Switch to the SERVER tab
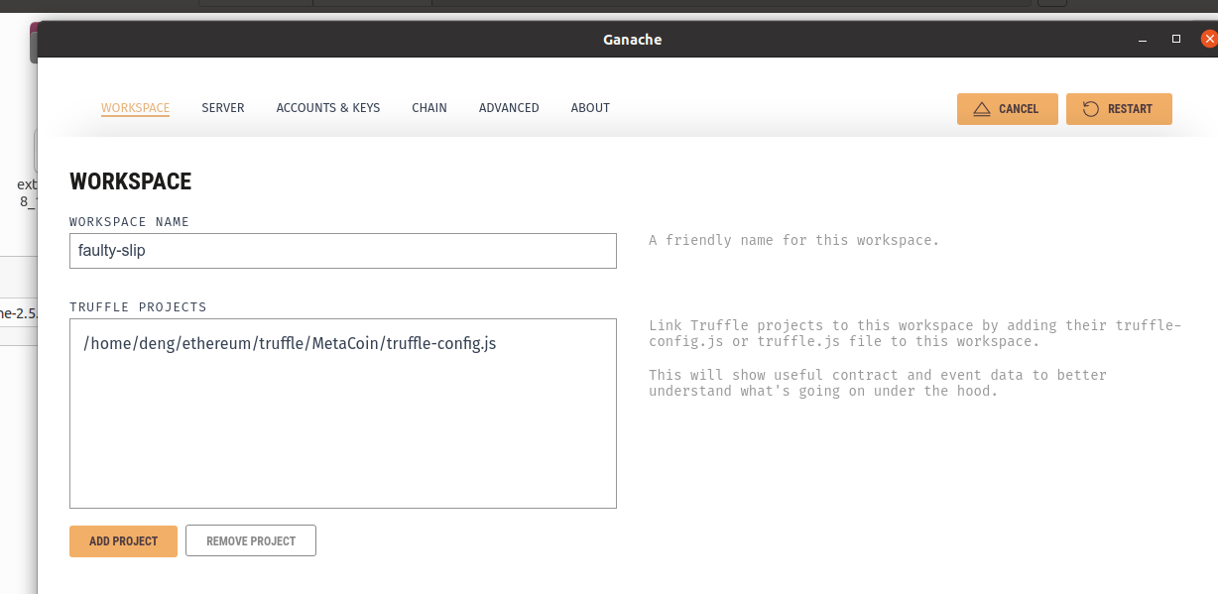 [222, 108]
